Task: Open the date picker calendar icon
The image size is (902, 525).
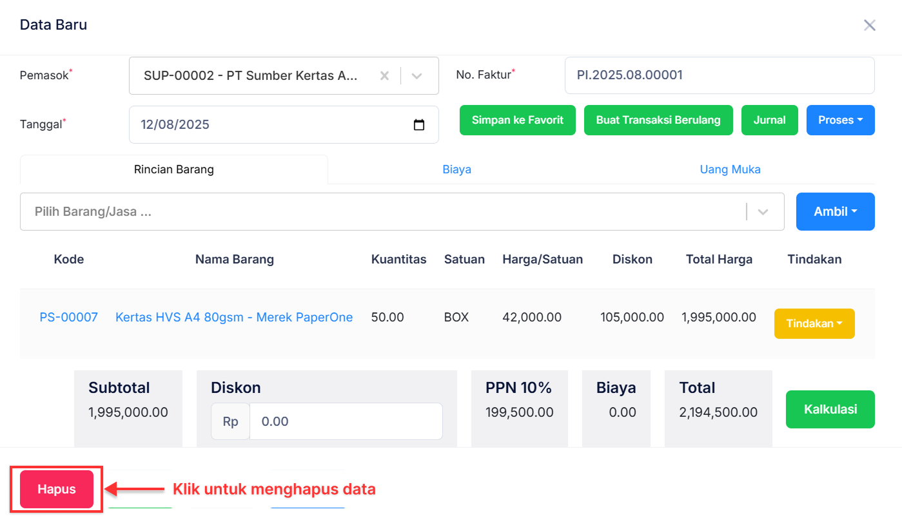Action: coord(419,124)
